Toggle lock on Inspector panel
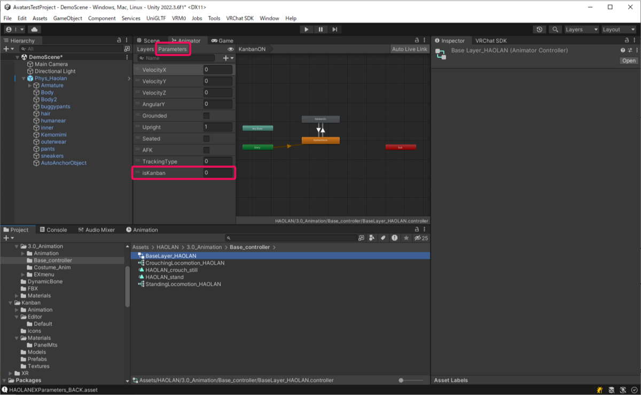 pos(626,41)
